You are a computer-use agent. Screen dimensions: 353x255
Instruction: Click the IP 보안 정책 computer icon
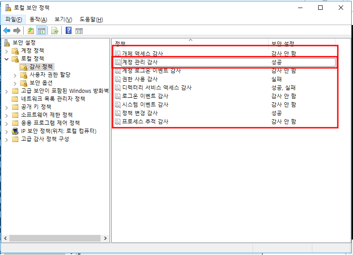15,131
